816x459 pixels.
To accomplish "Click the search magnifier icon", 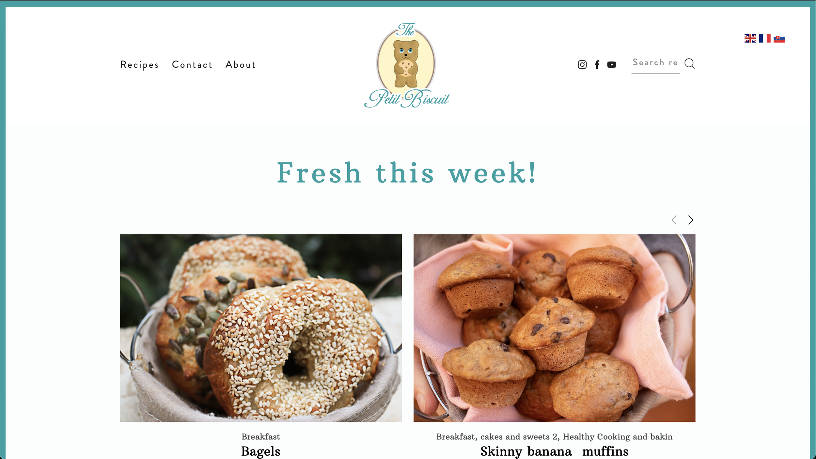I will 690,63.
